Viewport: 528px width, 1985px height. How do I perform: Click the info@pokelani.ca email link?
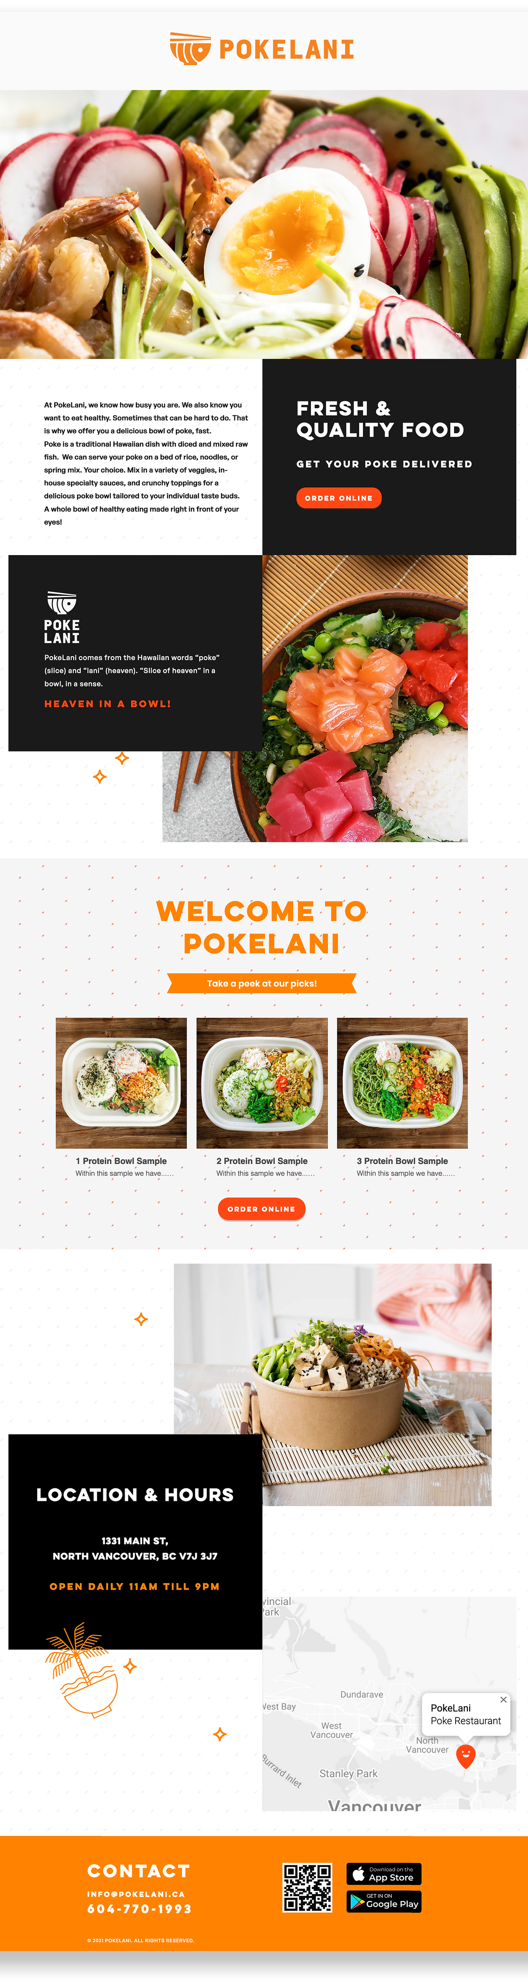coord(136,1893)
